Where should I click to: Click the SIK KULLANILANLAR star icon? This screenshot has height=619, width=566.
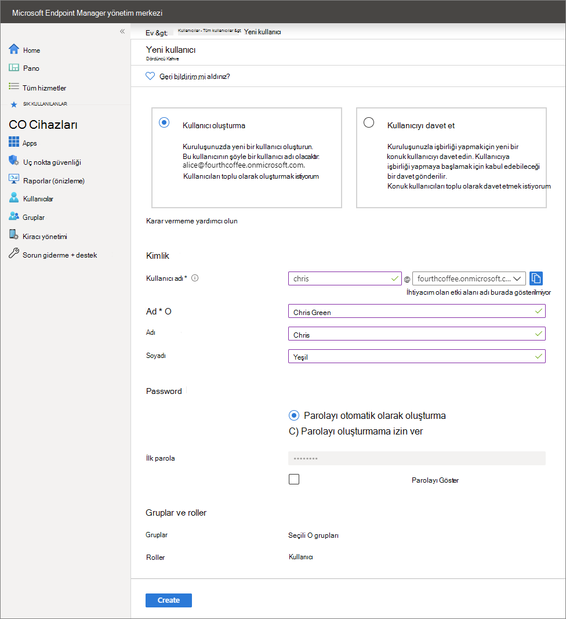point(14,104)
